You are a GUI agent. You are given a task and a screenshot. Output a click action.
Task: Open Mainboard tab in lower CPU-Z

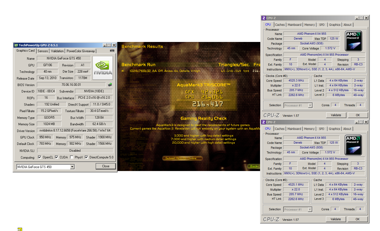[x=294, y=129]
